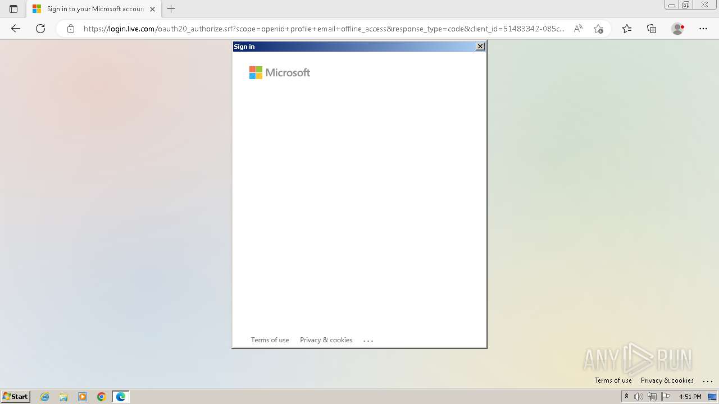Image resolution: width=719 pixels, height=404 pixels.
Task: Open Privacy & cookies in page footer
Action: click(x=667, y=380)
